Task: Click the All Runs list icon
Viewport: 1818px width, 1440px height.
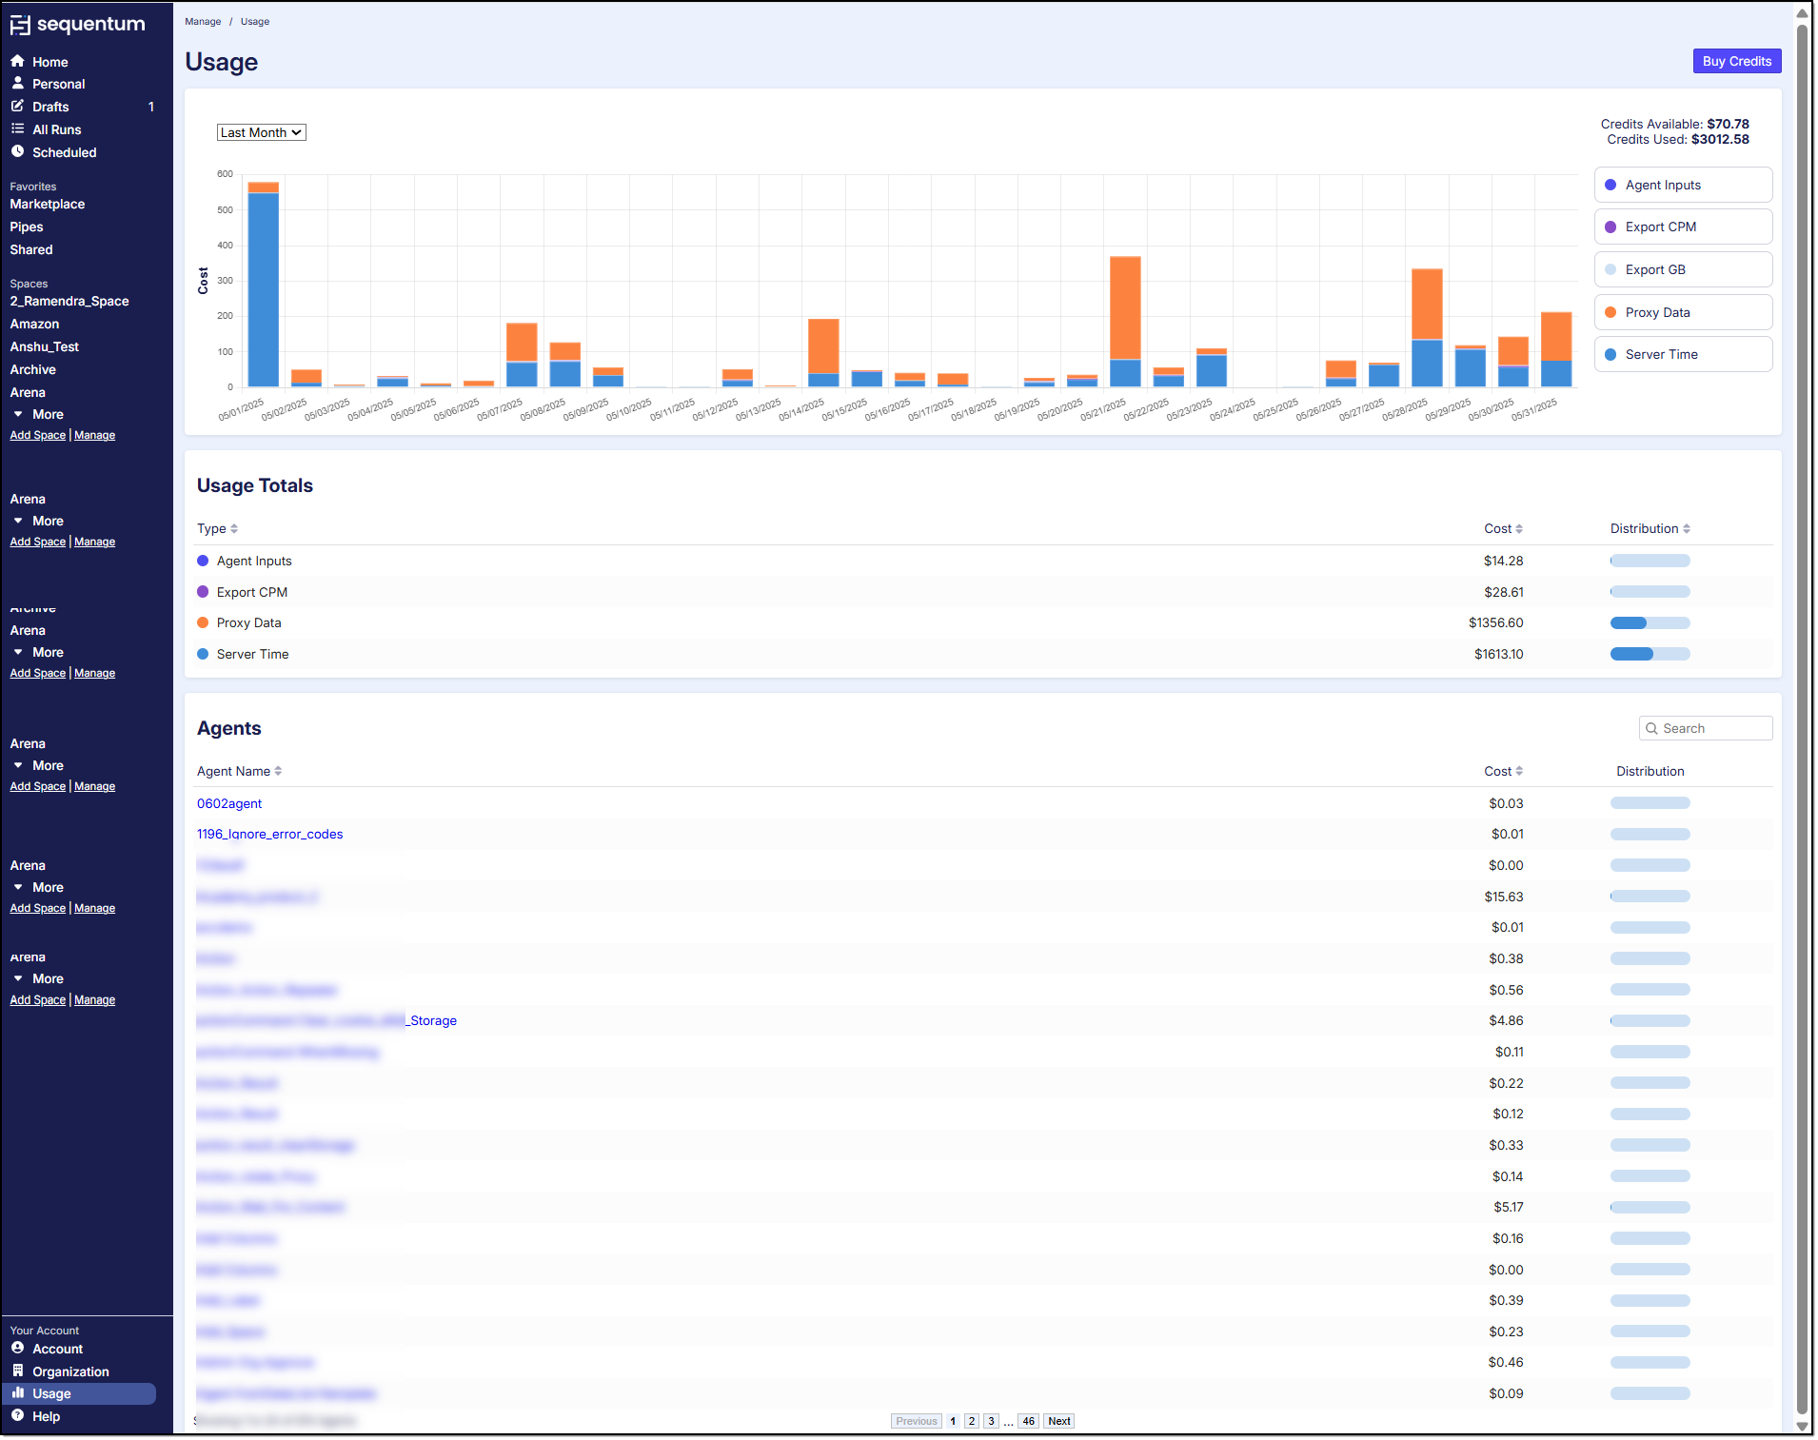Action: 17,129
